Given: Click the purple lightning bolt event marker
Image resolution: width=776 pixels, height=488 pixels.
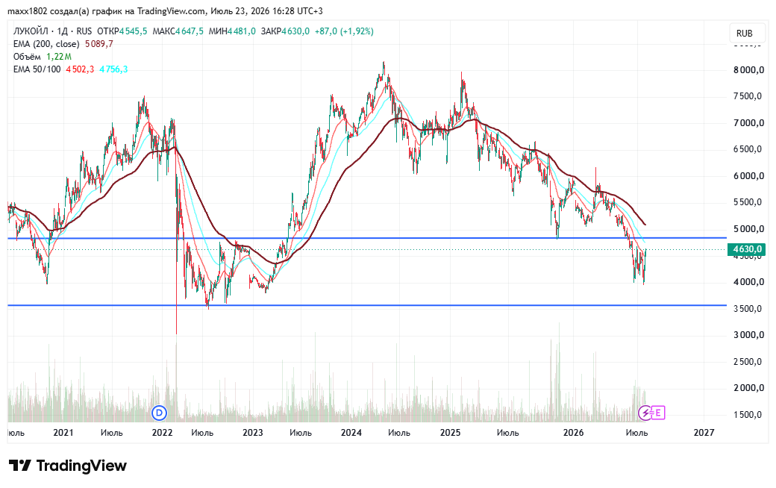Looking at the screenshot, I should point(645,413).
